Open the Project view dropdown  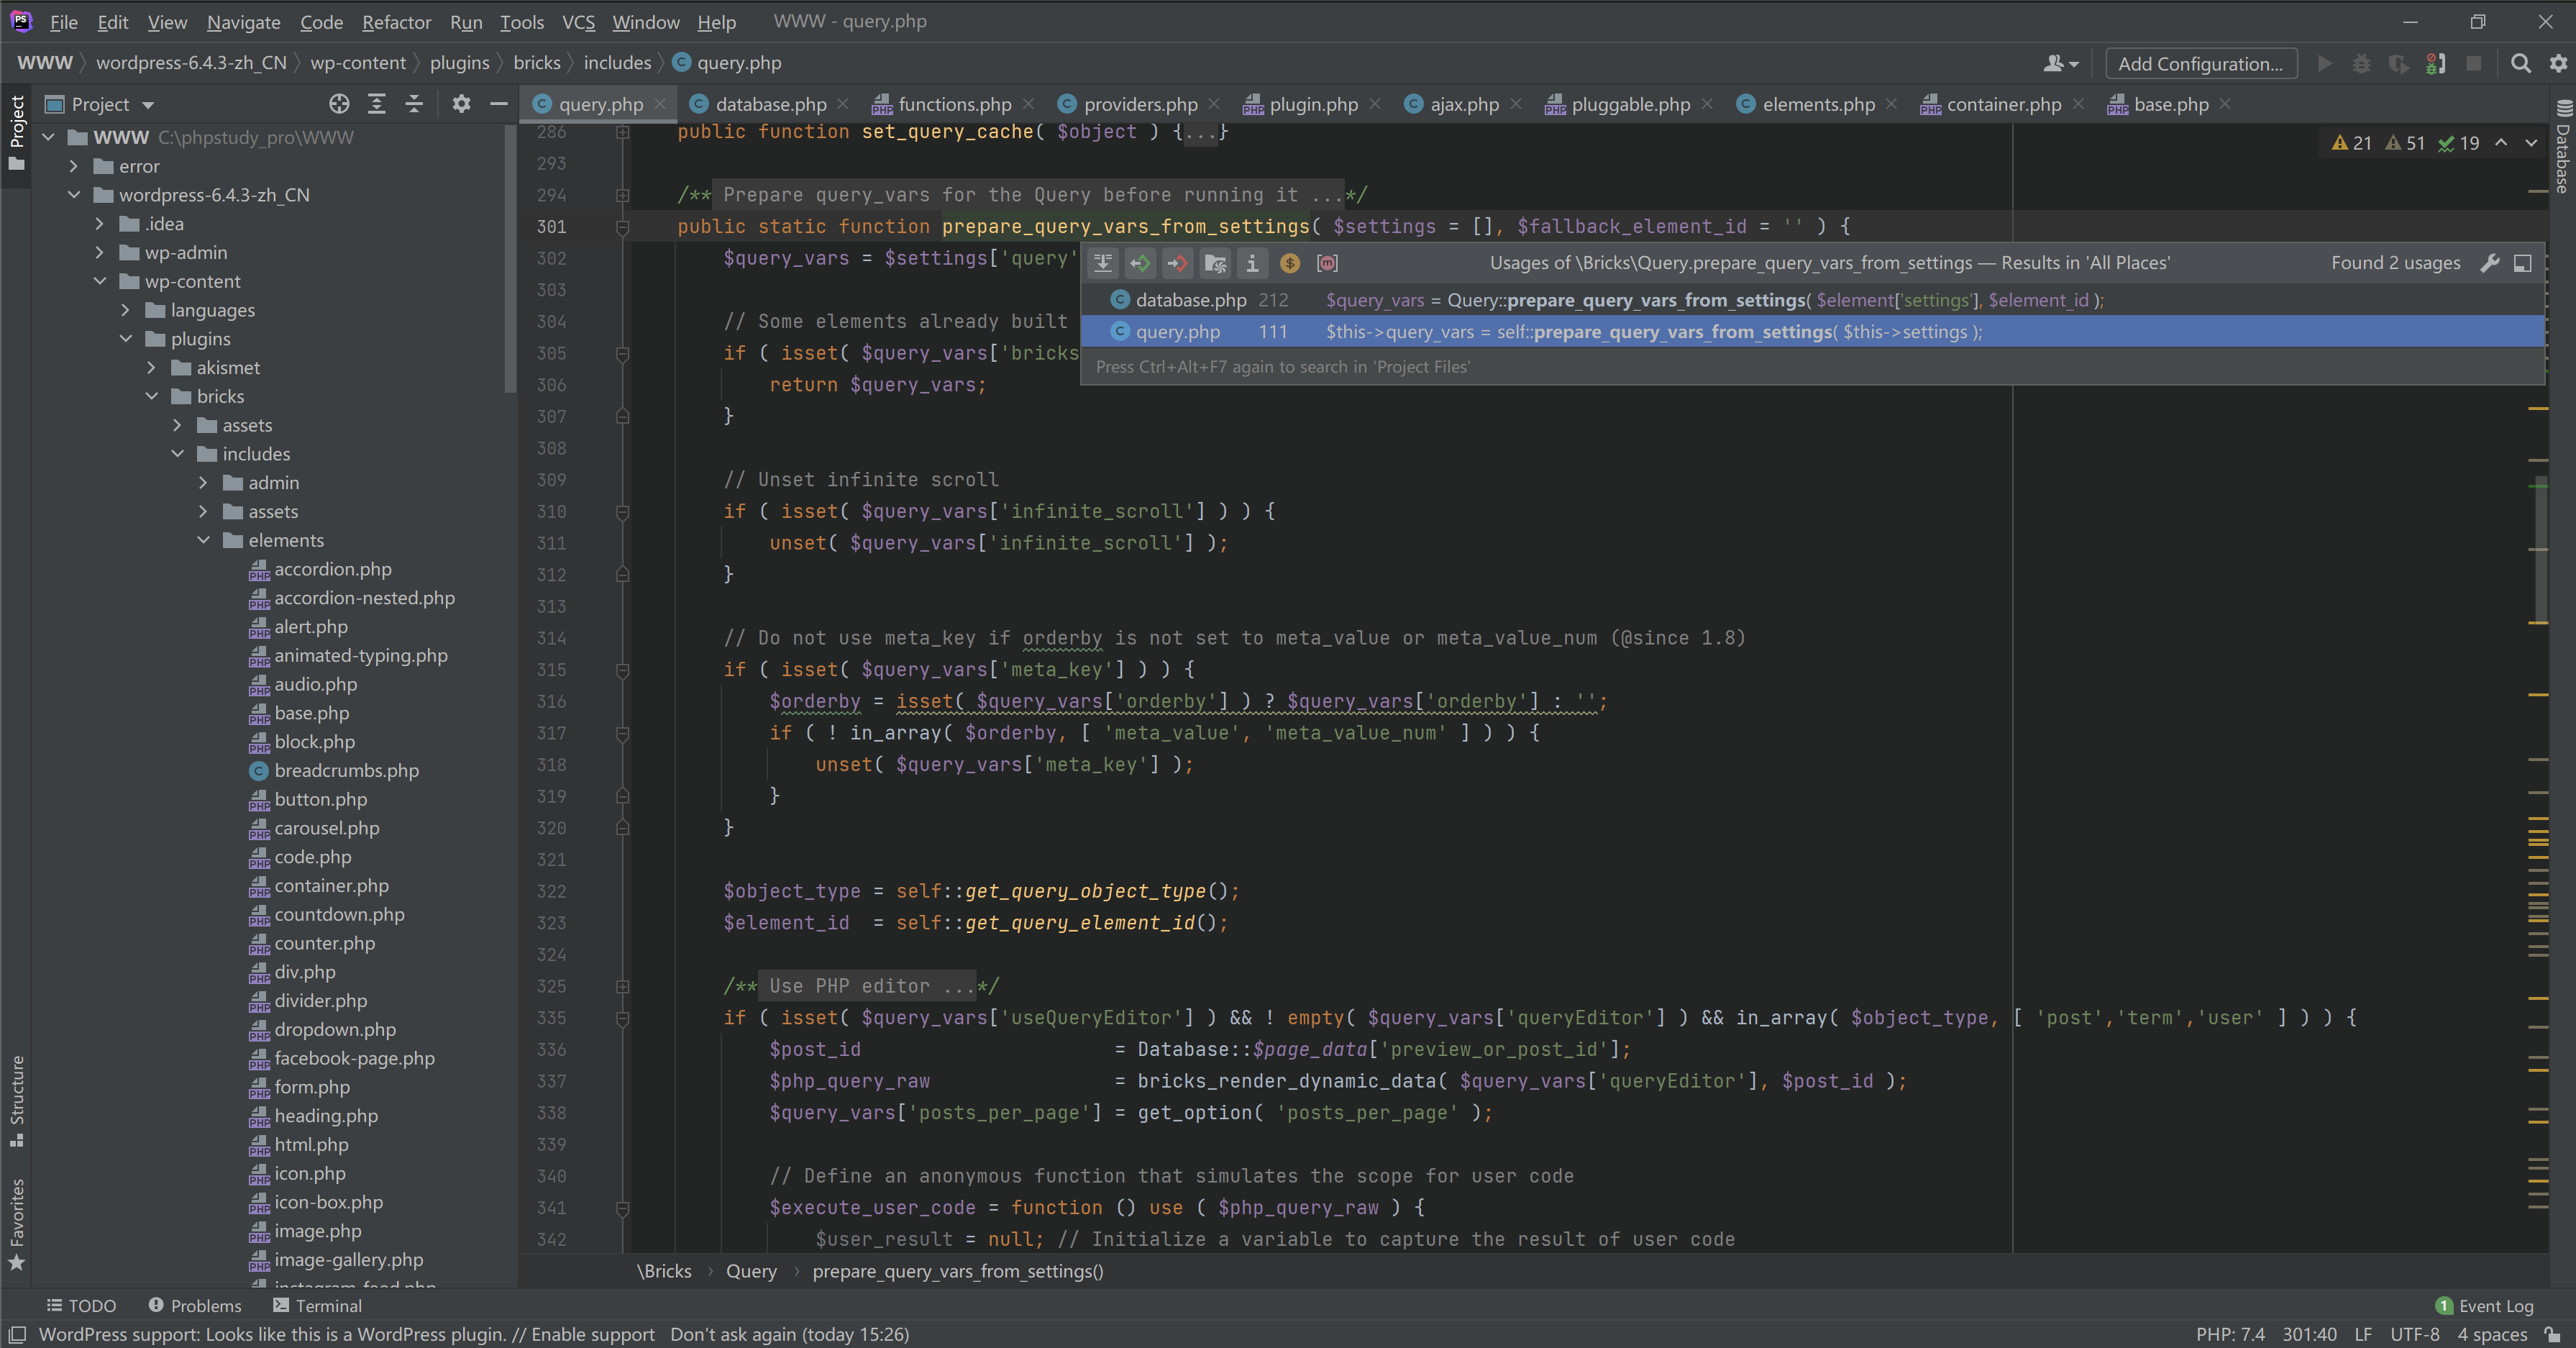[100, 104]
